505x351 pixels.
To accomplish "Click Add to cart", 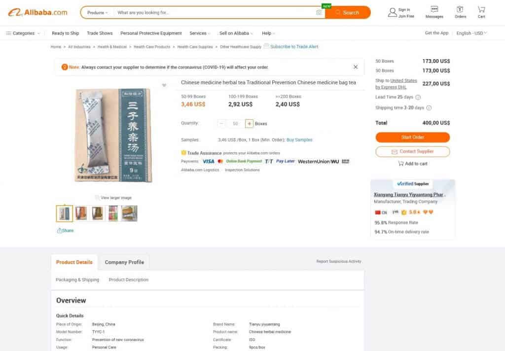I will point(413,164).
